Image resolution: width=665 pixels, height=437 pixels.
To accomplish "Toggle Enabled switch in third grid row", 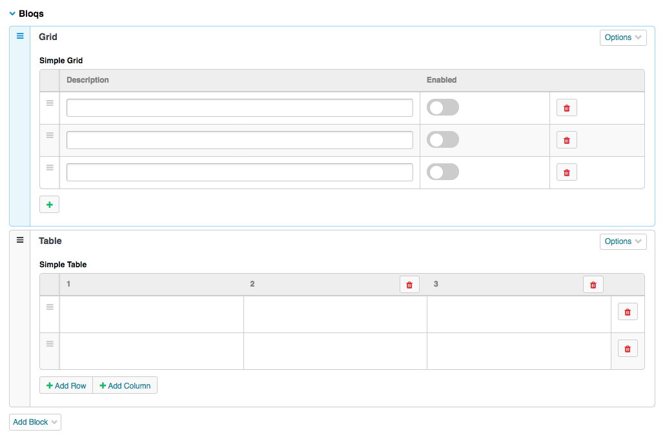I will pos(443,172).
